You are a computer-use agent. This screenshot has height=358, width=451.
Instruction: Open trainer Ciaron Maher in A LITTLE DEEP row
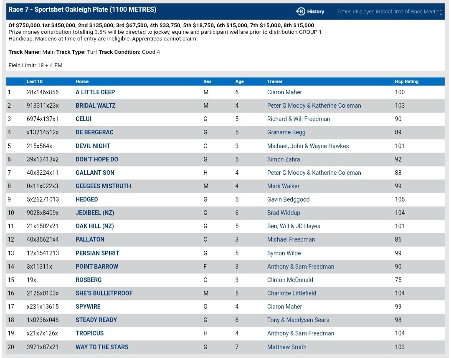(x=284, y=92)
